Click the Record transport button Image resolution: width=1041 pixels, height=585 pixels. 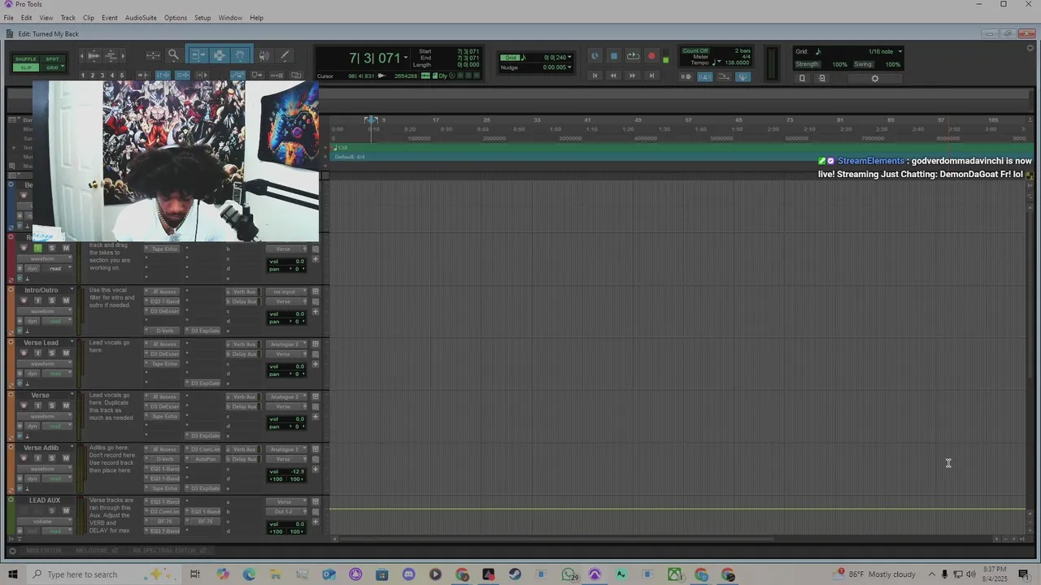[x=651, y=56]
